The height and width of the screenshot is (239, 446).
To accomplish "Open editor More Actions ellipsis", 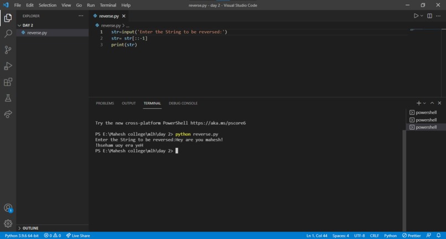I will coord(438,16).
